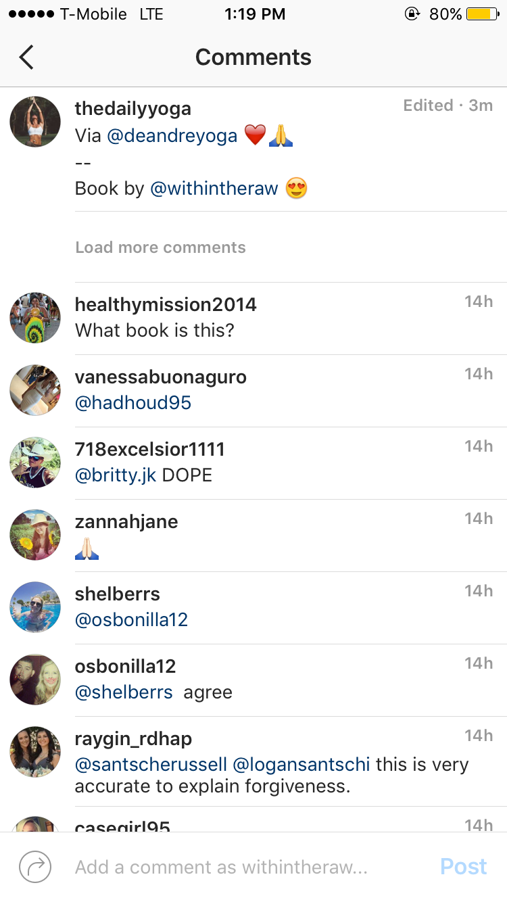Tap raygin_rdhap profile photo
507x902 pixels.
(x=35, y=752)
